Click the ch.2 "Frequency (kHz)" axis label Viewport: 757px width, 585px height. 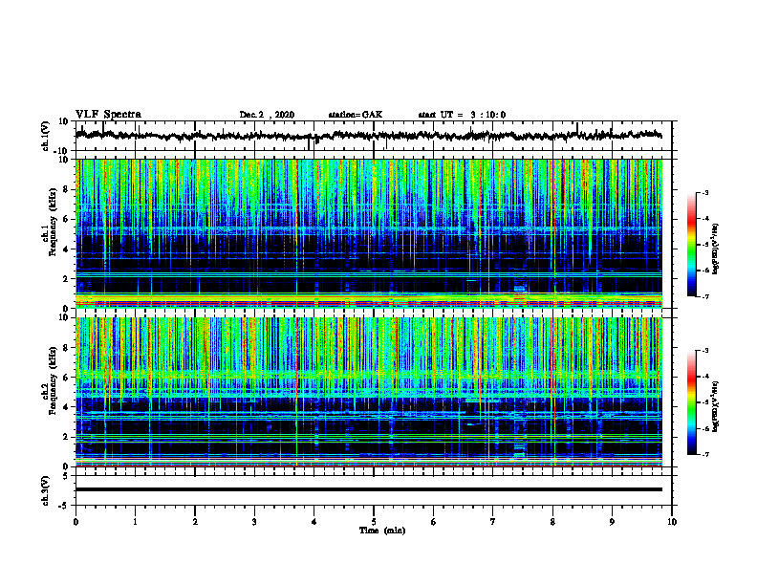click(x=53, y=380)
